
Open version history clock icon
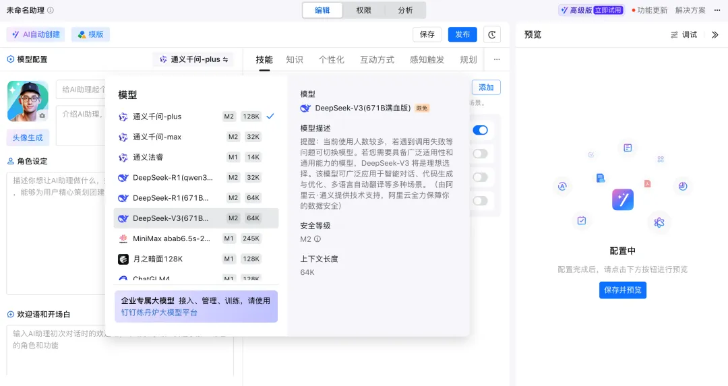coord(493,34)
